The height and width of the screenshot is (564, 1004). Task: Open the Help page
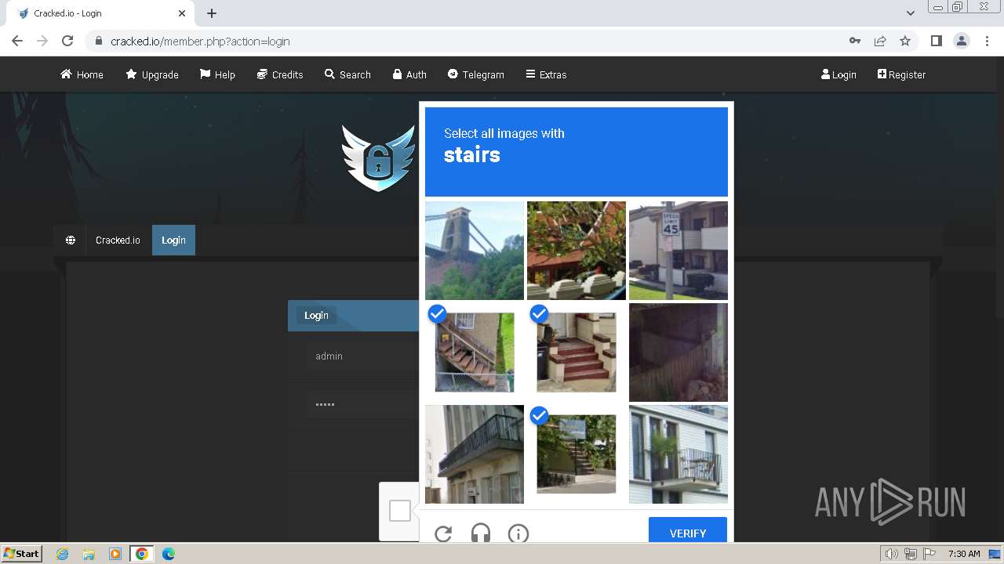tap(217, 74)
